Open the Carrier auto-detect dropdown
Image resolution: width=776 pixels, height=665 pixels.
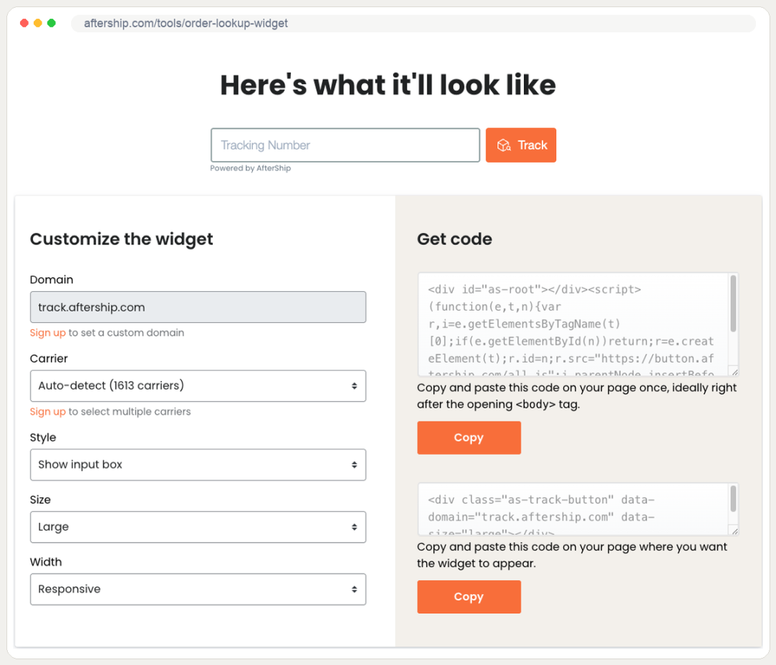pyautogui.click(x=198, y=386)
